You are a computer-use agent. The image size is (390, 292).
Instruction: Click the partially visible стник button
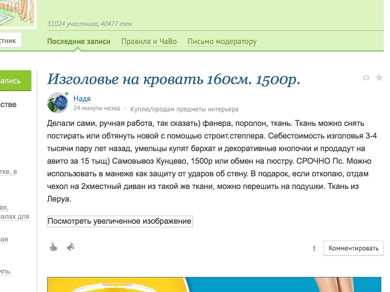point(10,40)
